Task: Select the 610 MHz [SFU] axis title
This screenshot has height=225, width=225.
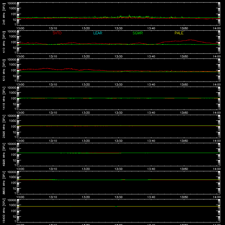Action: (x=4, y=70)
